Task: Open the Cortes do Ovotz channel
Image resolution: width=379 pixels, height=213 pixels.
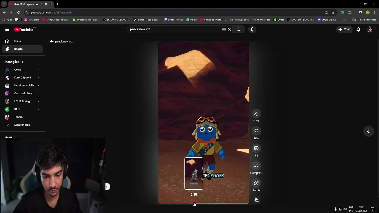Action: pos(23,93)
